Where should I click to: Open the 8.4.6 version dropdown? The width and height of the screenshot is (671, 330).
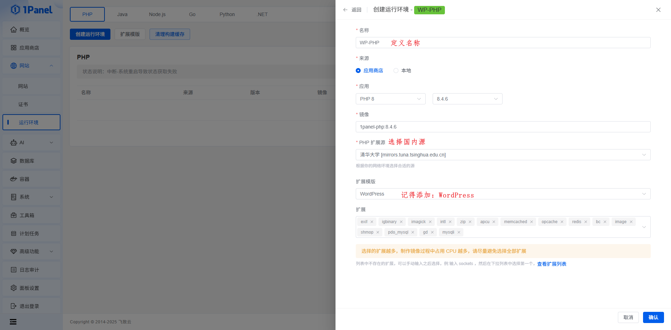point(468,99)
